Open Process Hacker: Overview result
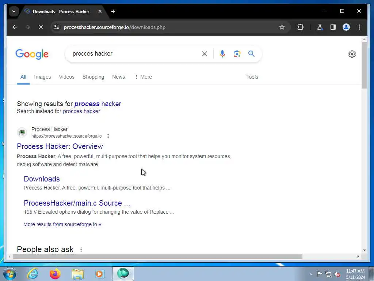 (60, 146)
